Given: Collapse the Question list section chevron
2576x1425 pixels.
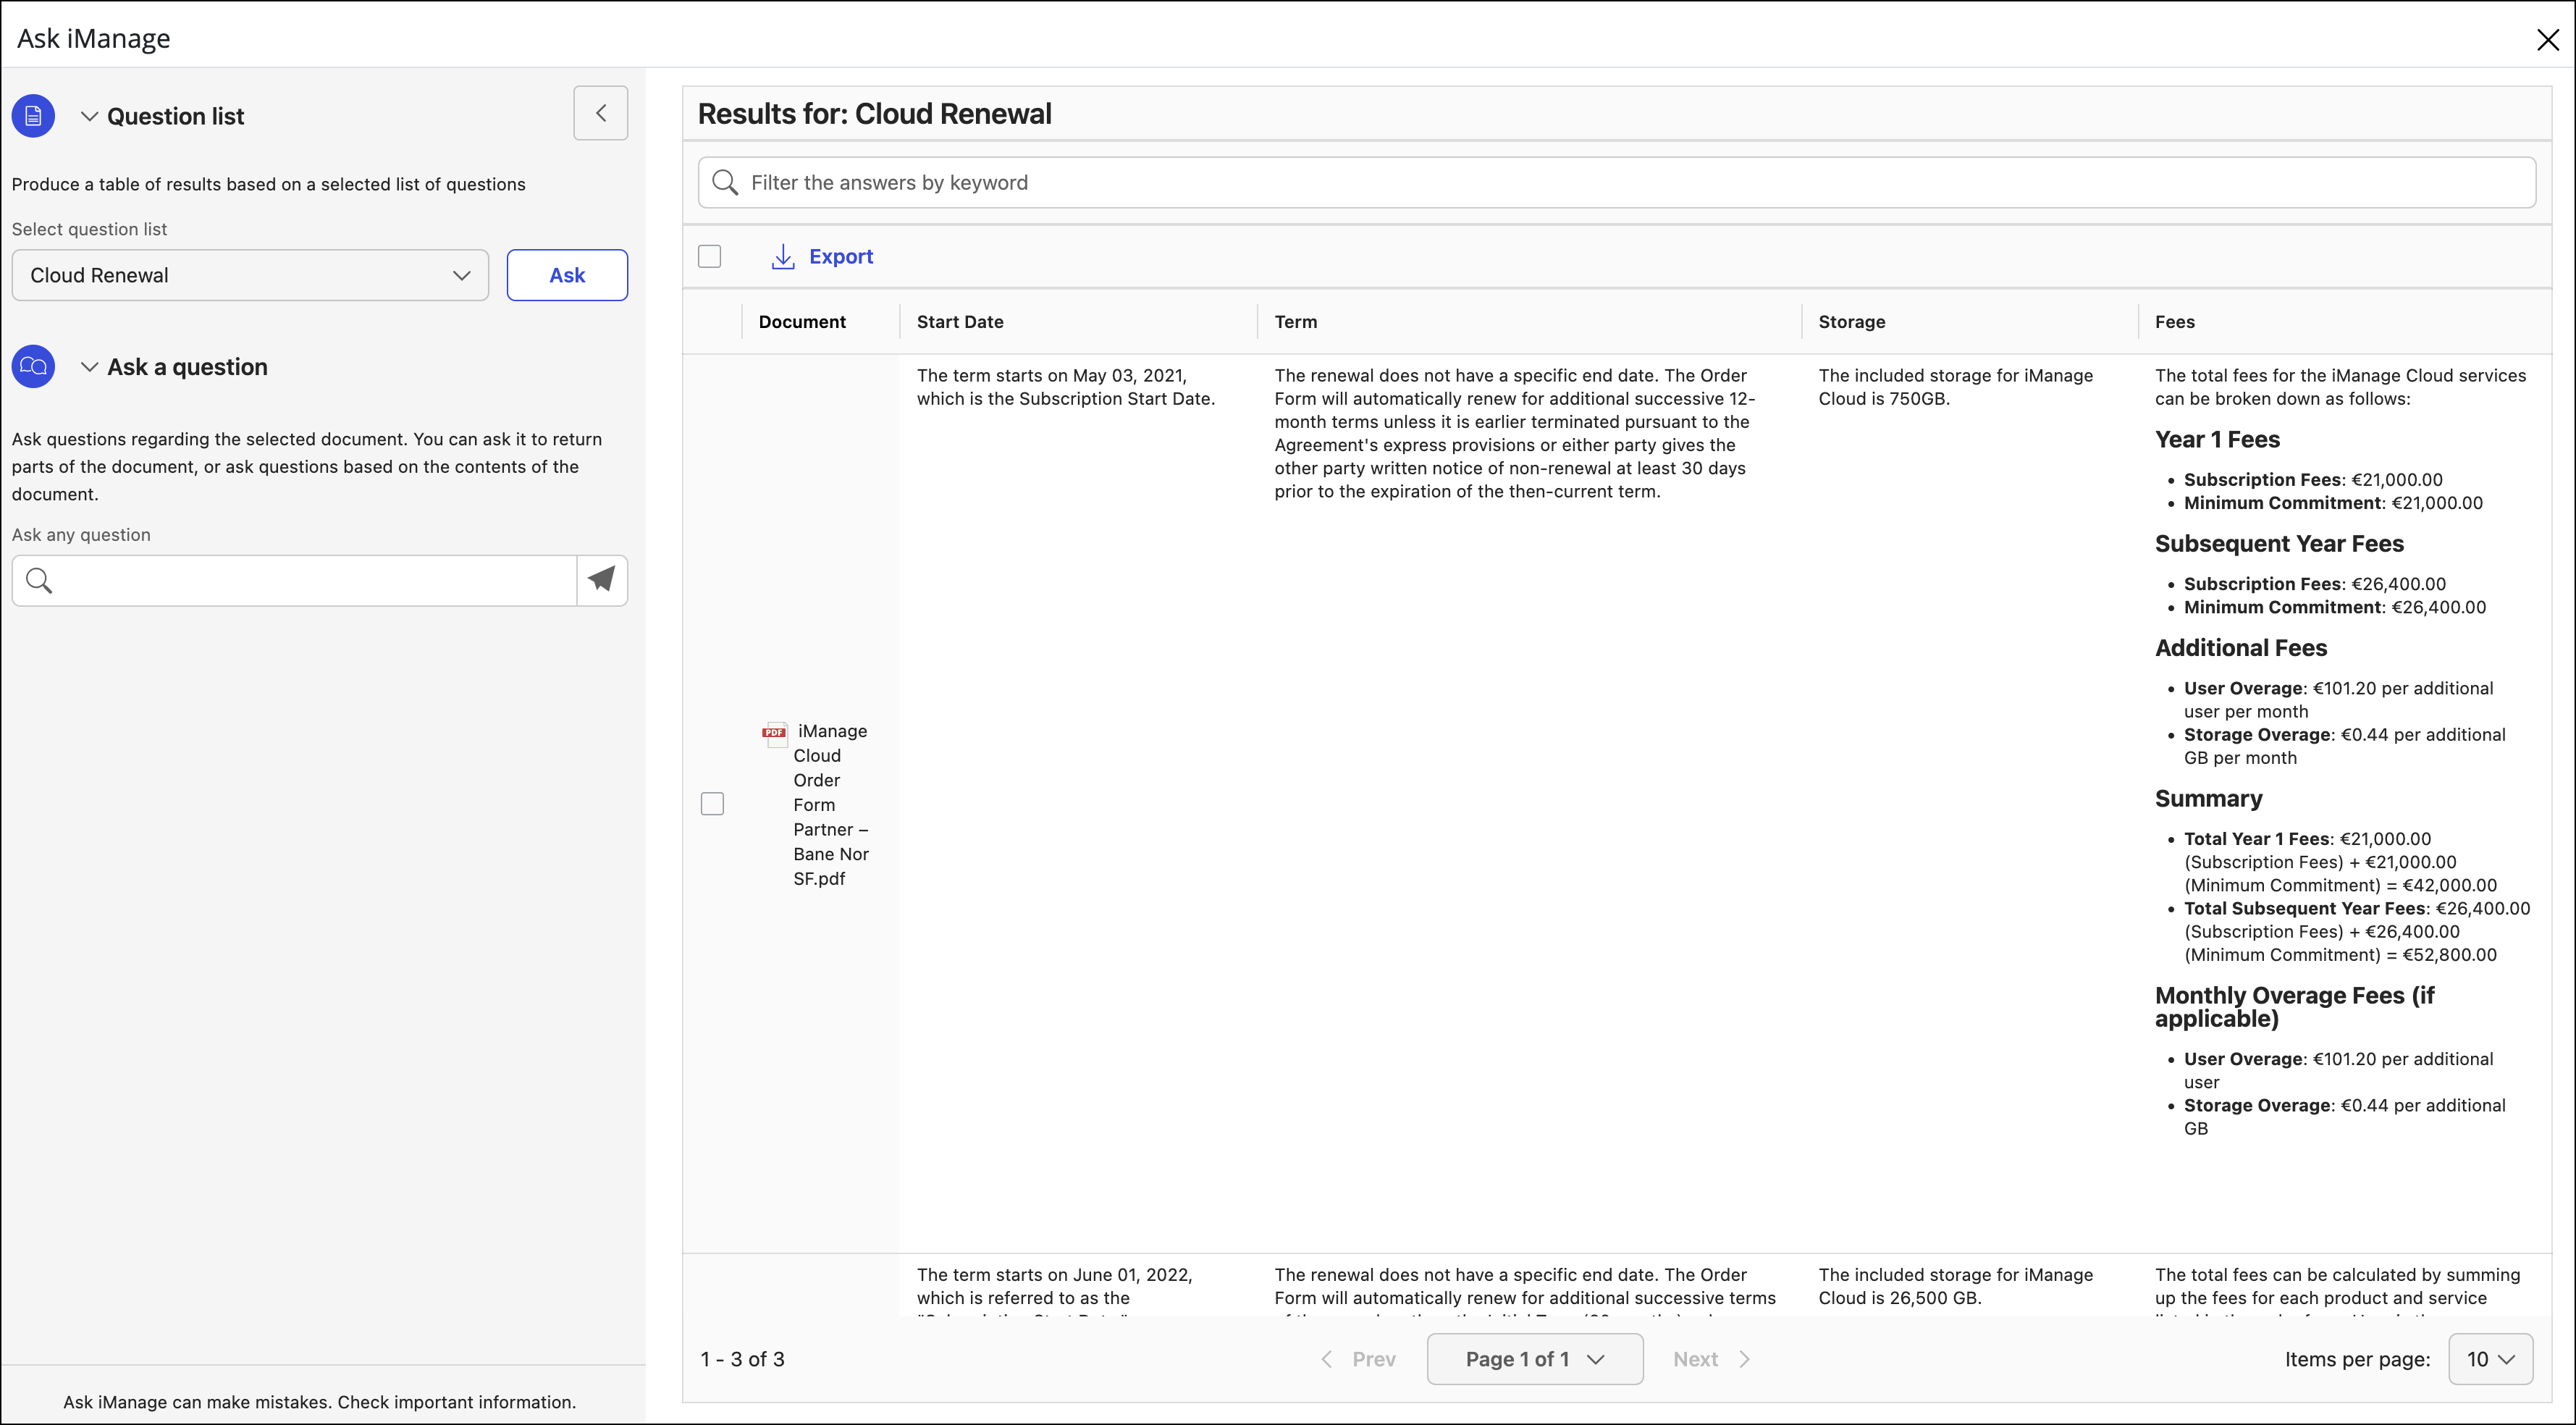Looking at the screenshot, I should click(89, 116).
